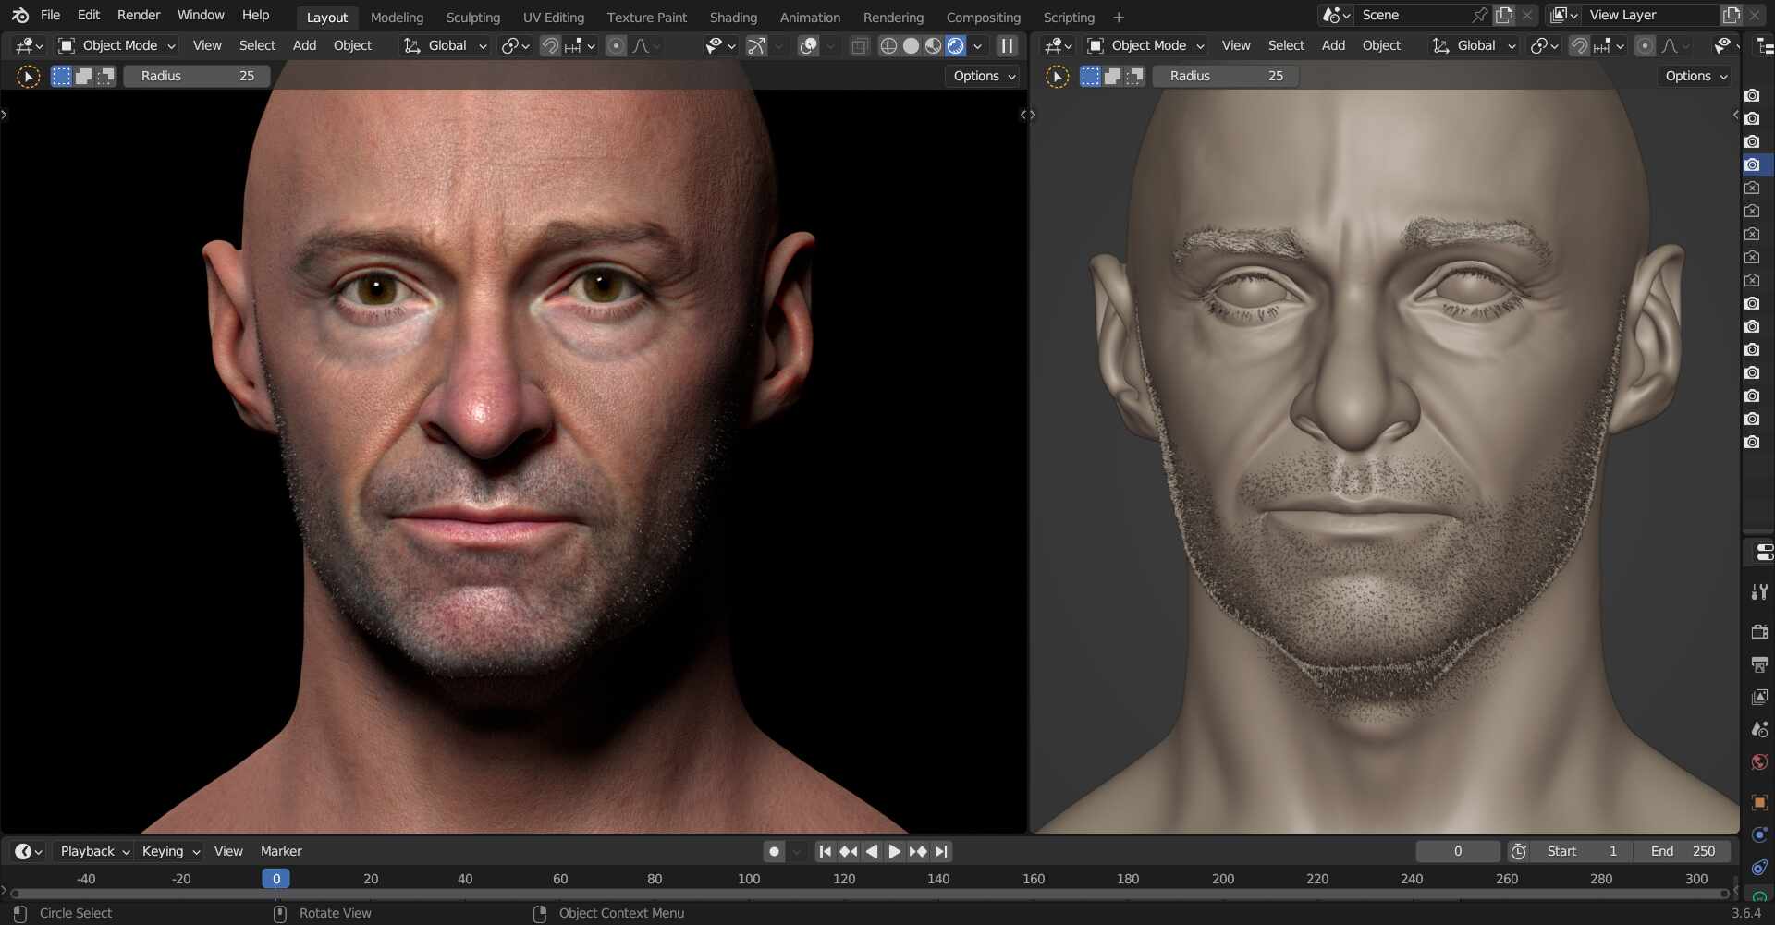This screenshot has height=925, width=1775.
Task: Open the snapping options dropdown in left viewport
Action: point(580,45)
